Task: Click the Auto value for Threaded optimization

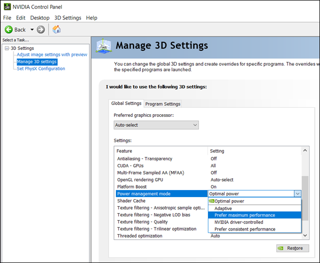Action: (x=215, y=236)
